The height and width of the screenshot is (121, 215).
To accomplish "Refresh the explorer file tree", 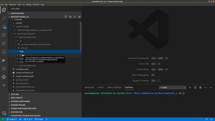I will 75,17.
